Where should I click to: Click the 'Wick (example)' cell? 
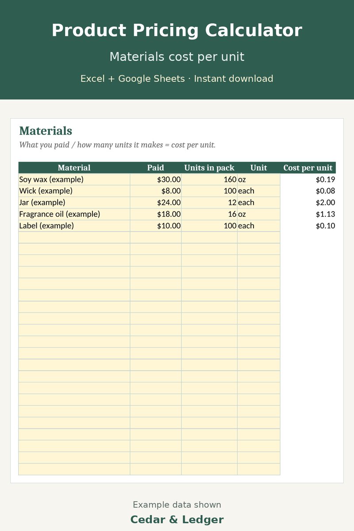pos(74,191)
